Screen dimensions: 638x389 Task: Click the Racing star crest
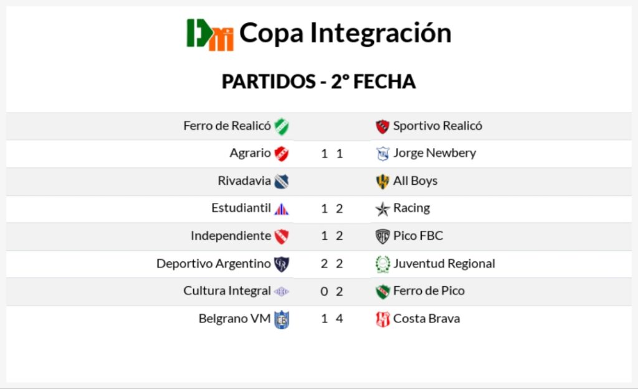coord(383,209)
